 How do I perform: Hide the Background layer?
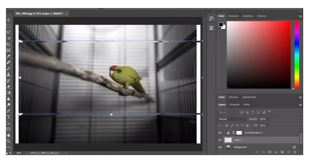click(220, 147)
